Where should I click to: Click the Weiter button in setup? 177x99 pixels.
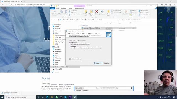coord(98,63)
